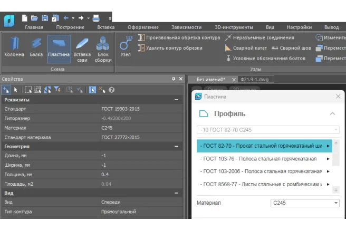This screenshot has height=230, width=346.
Task: Collapse the Профиль section chevron
Action: coord(332,113)
